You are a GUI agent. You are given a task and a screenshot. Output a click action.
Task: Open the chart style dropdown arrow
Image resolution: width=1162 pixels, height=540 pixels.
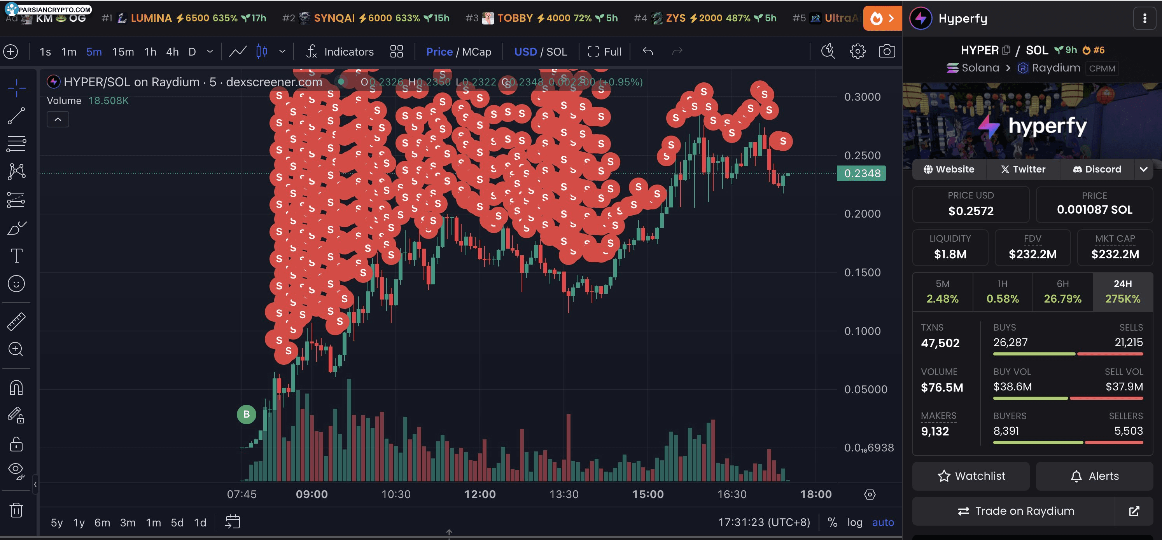click(x=282, y=52)
